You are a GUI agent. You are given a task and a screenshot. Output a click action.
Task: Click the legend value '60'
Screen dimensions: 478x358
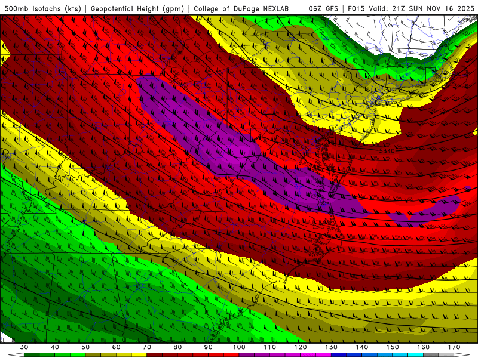click(x=116, y=347)
